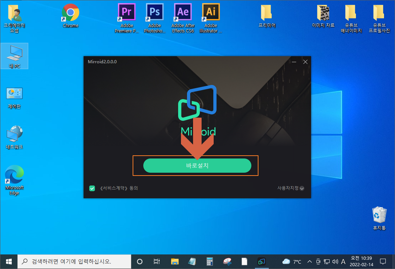This screenshot has width=395, height=269.
Task: Select the Adobe Illustrator shortcut
Action: click(211, 18)
